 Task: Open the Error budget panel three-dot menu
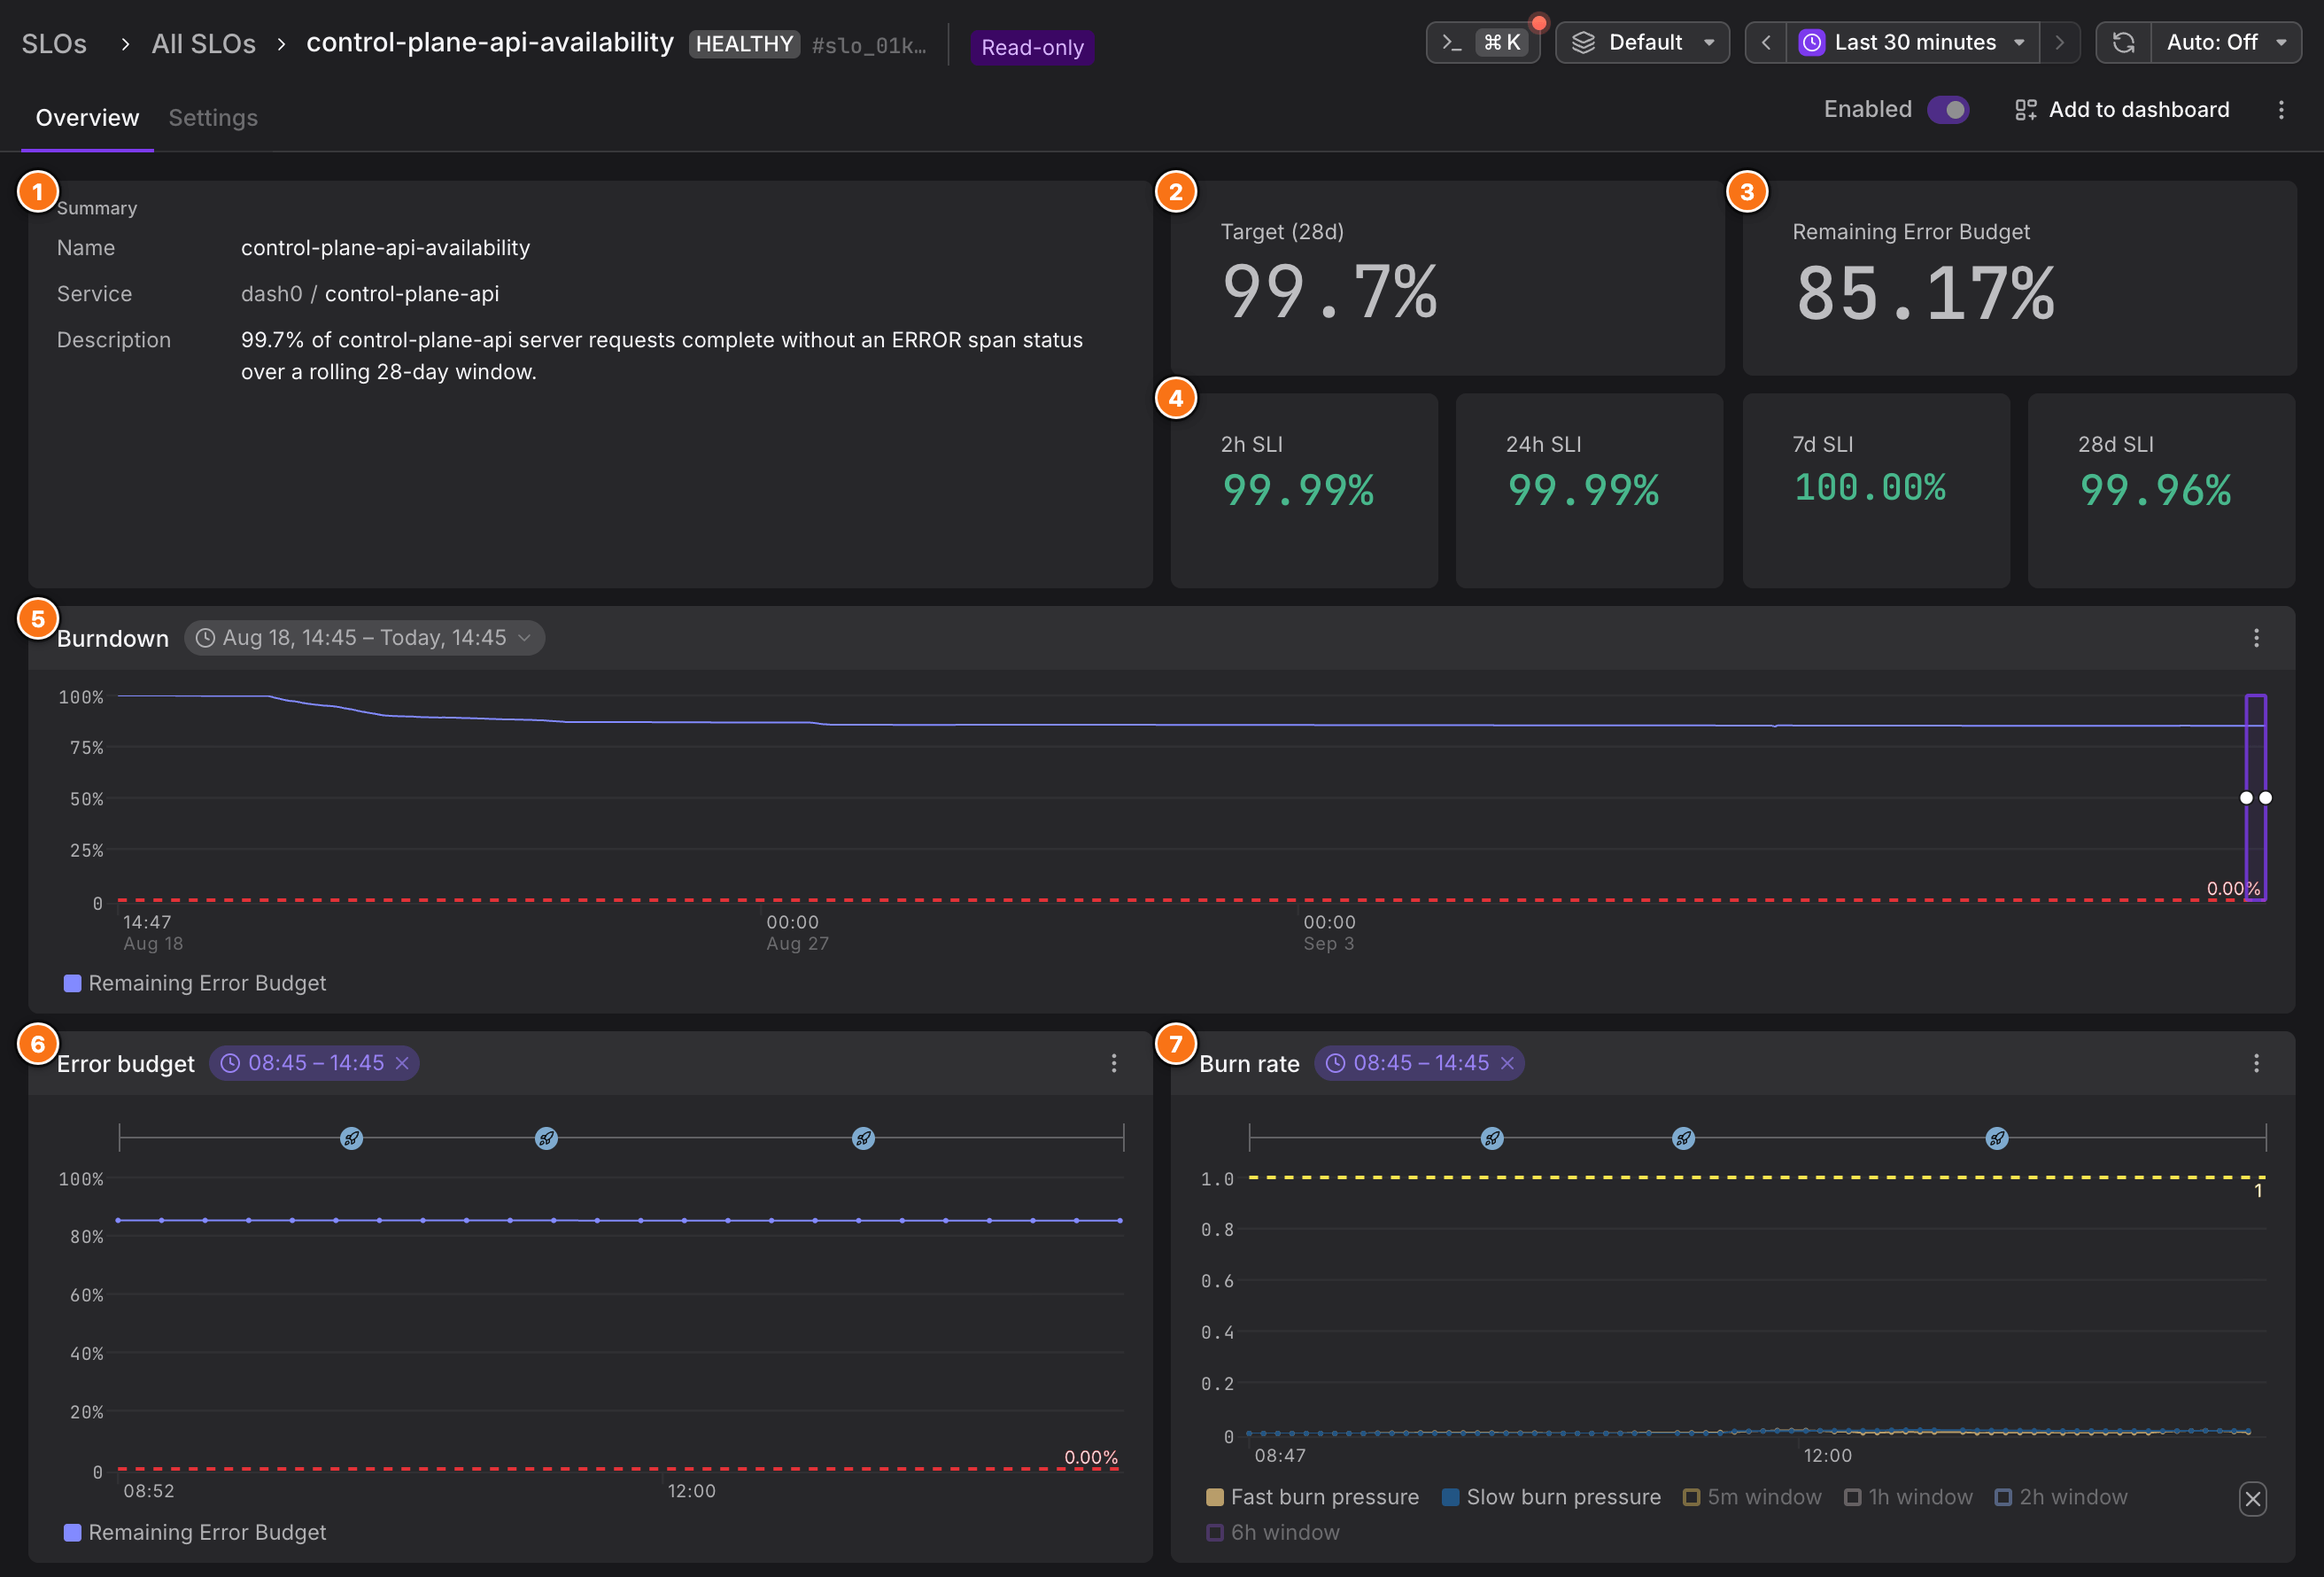click(x=1114, y=1064)
